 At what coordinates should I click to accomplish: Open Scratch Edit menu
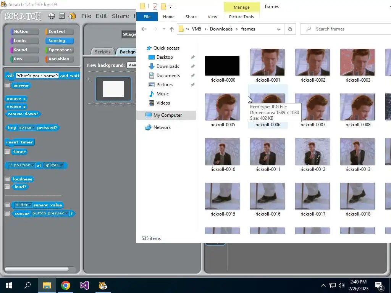(x=102, y=16)
